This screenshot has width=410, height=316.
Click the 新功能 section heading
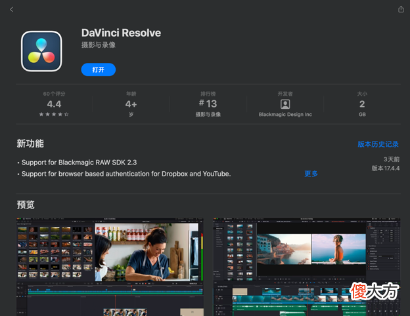click(x=30, y=144)
